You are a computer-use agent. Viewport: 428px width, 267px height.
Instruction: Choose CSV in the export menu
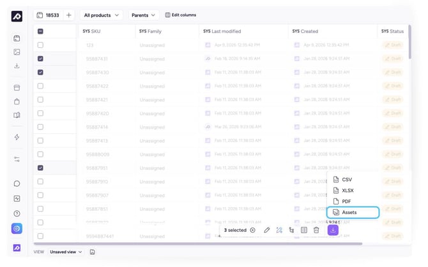tap(347, 180)
